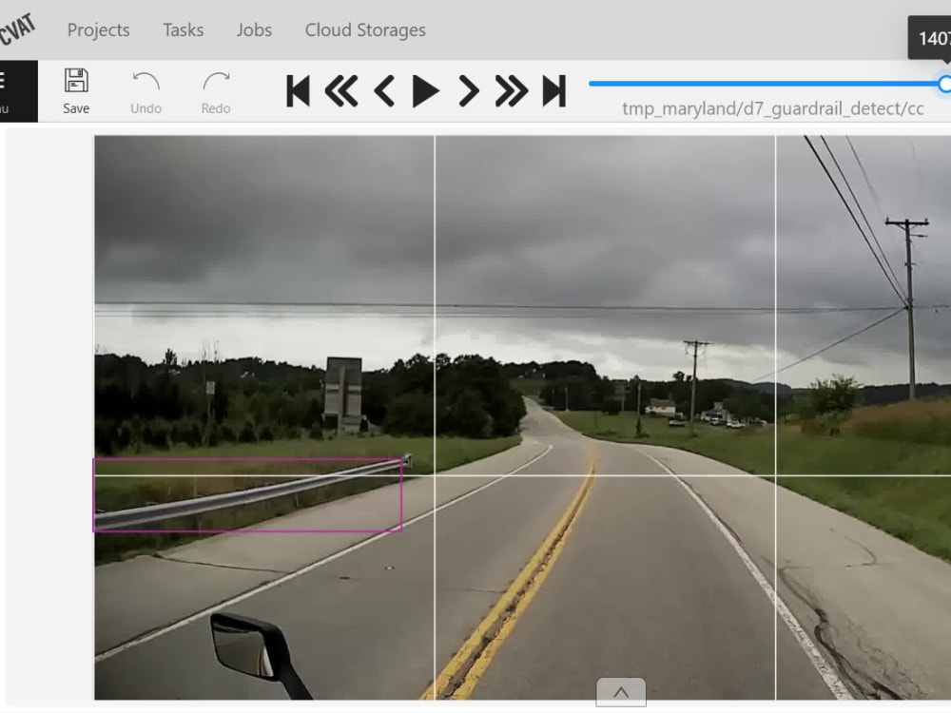Save the annotation work
This screenshot has width=951, height=713.
pos(76,91)
